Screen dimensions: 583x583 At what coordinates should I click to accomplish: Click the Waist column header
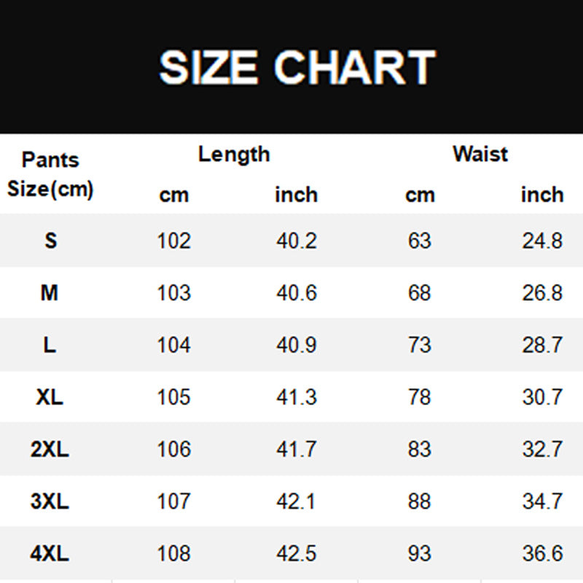click(x=480, y=154)
